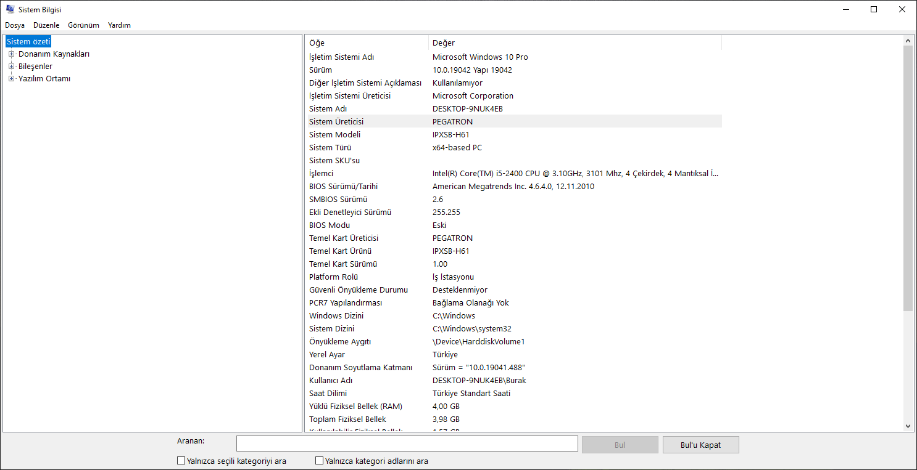Select the BIOS Sürümü/Tarihi row

(x=515, y=186)
